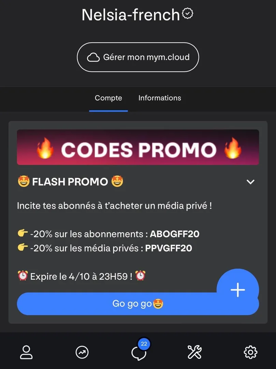Viewport: 276px width, 369px height.
Task: Open the statistics trending icon
Action: (82, 352)
